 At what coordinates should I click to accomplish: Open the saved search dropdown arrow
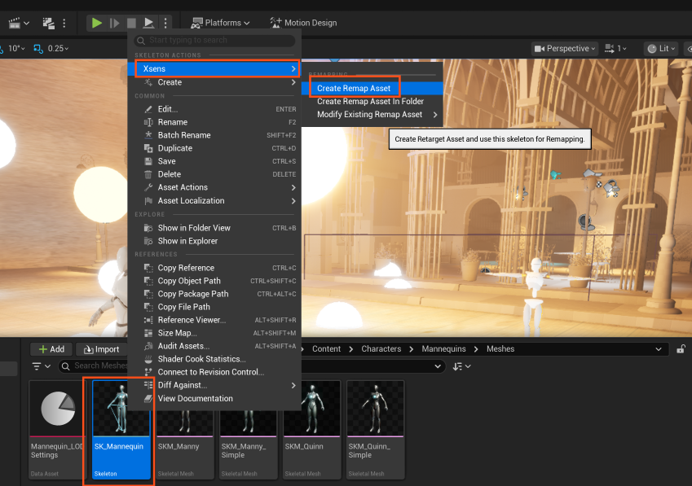pos(438,366)
